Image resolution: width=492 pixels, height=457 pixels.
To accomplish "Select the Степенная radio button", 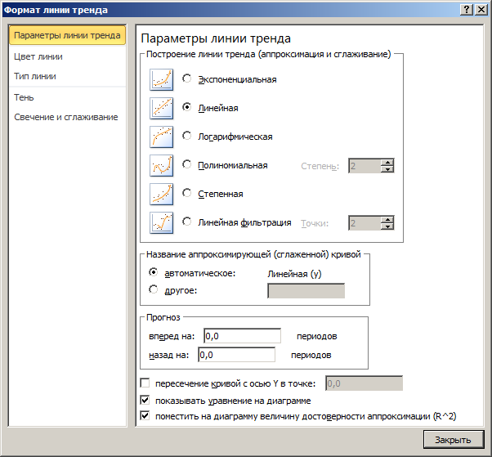I will click(x=186, y=193).
